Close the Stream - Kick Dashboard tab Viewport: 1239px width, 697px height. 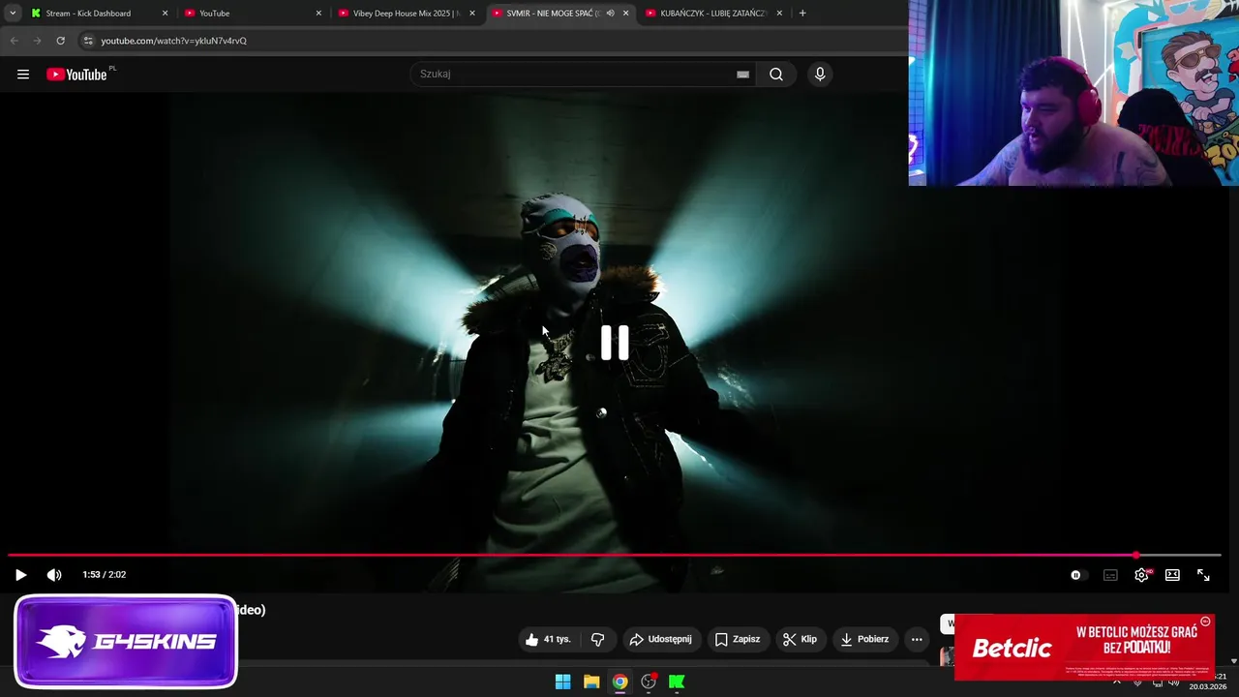point(165,14)
